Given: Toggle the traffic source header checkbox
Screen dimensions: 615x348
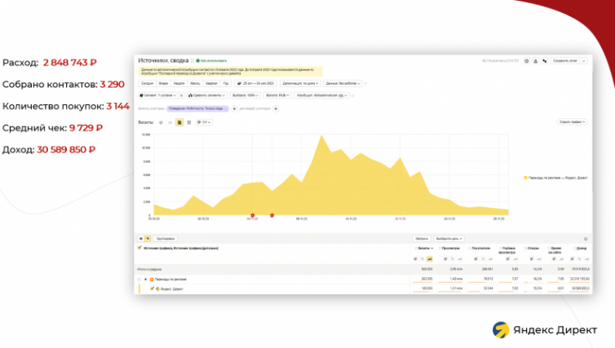Looking at the screenshot, I should tap(140, 247).
